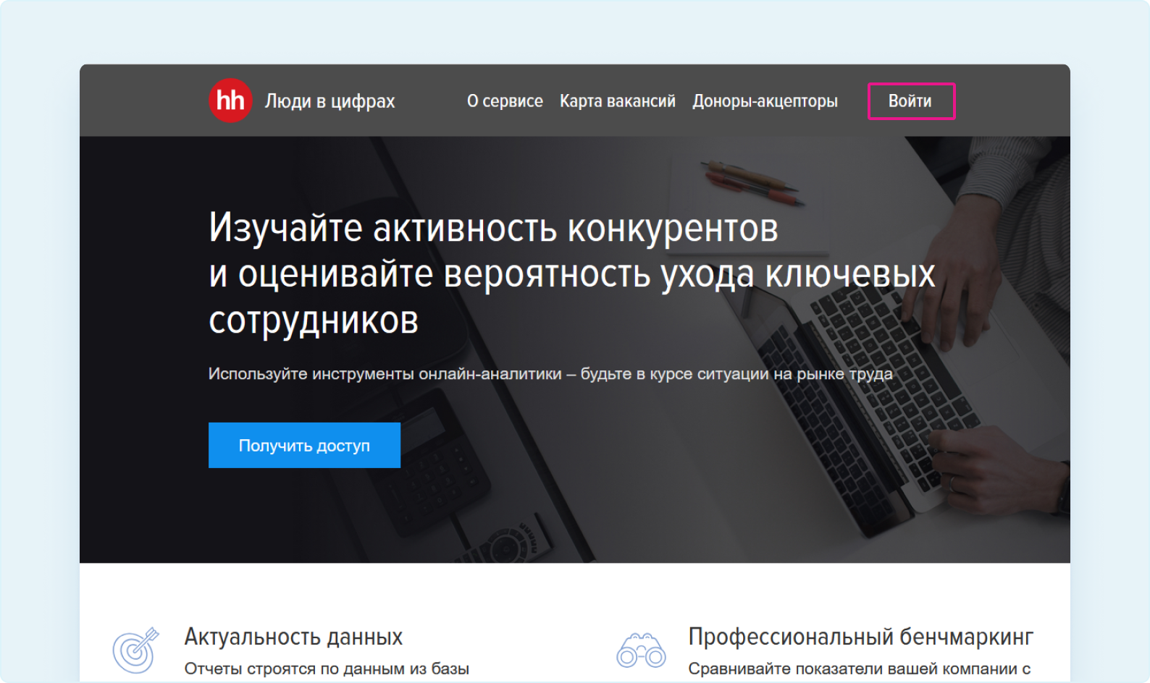1150x683 pixels.
Task: Select the main hero headline text
Action: click(572, 273)
